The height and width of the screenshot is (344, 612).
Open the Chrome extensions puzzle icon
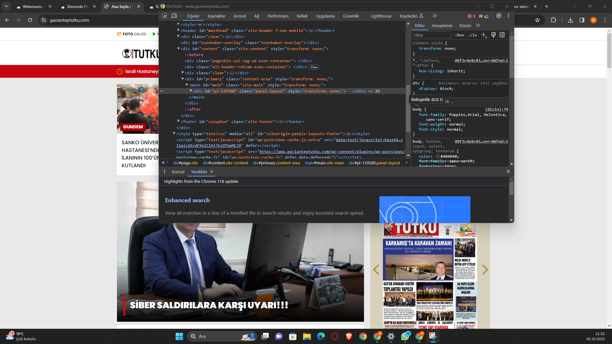553,20
